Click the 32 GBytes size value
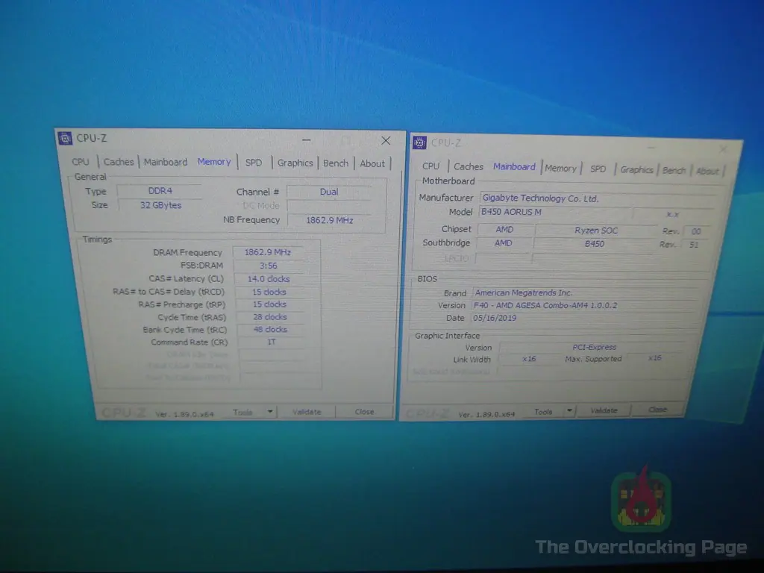The width and height of the screenshot is (764, 573). (160, 205)
